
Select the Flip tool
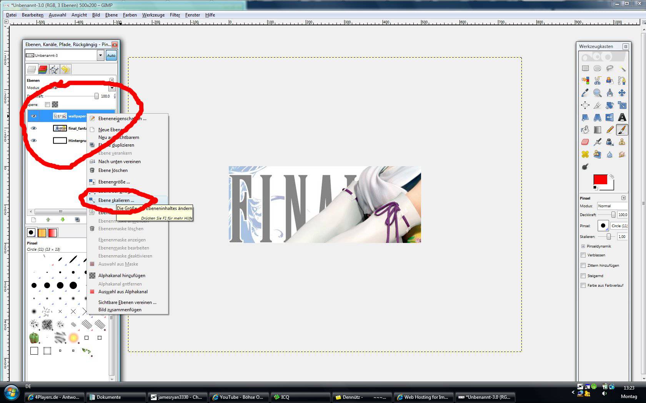610,117
